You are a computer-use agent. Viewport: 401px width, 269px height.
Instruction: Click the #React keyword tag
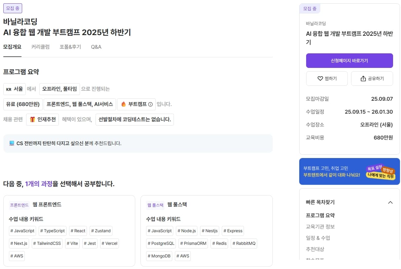tap(78, 231)
